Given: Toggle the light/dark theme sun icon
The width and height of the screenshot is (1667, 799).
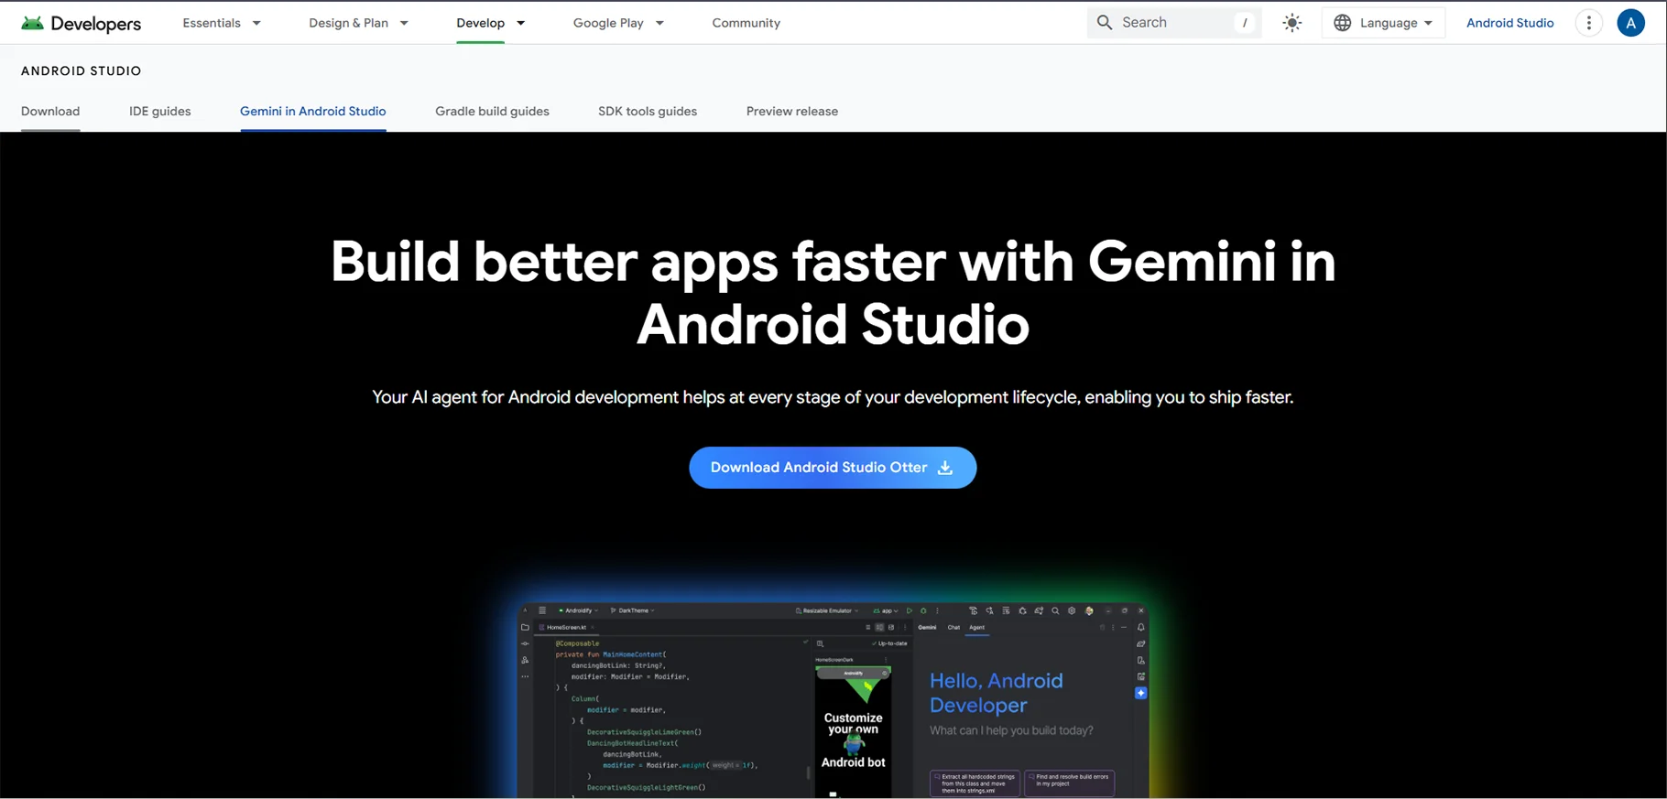Looking at the screenshot, I should point(1291,23).
